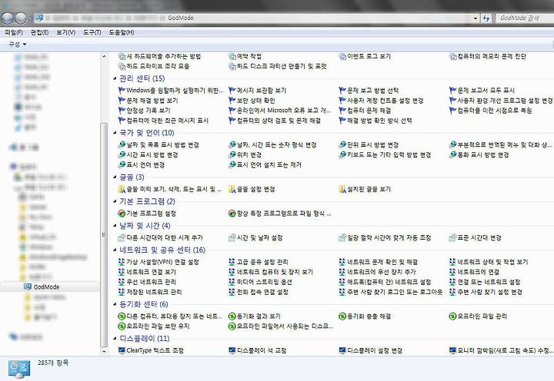Click the refresh button beside the address bar
Screen dimensions: 554x381
486,18
